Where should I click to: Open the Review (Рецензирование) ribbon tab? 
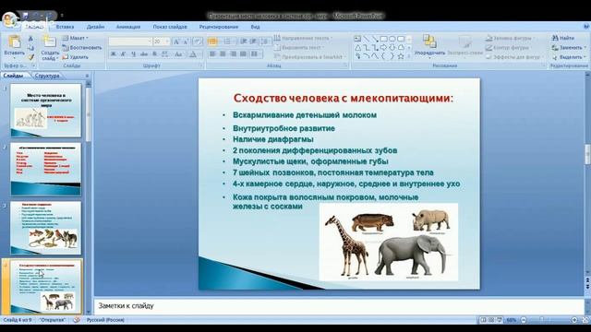[x=219, y=27]
